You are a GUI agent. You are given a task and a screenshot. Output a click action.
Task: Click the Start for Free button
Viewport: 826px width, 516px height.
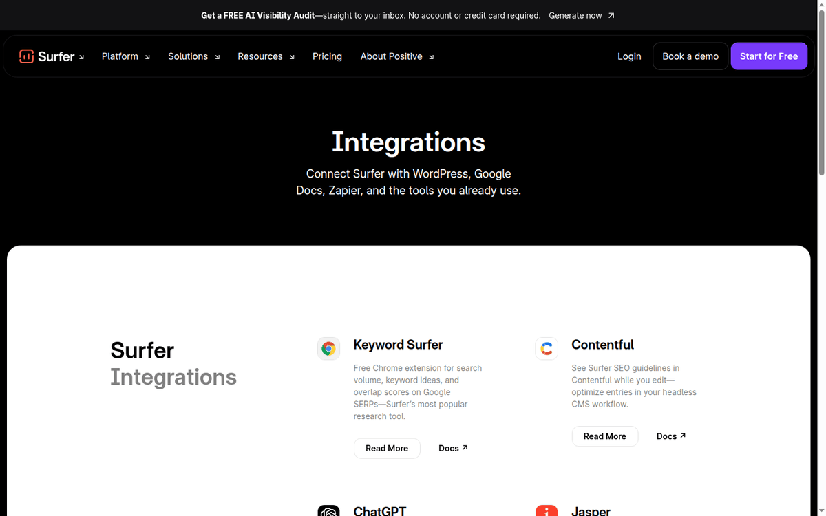[x=769, y=56]
